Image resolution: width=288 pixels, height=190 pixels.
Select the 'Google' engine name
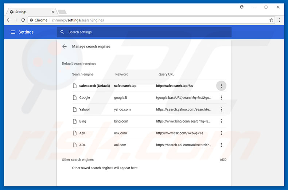tap(85, 98)
